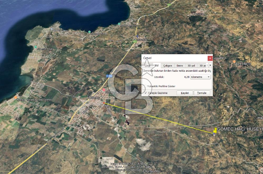Click the red start point of the yellow ruler line
The image size is (263, 174).
click(x=104, y=103)
